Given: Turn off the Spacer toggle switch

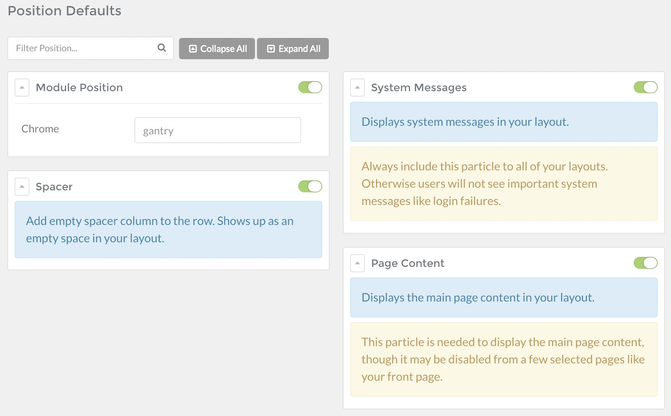Looking at the screenshot, I should click(x=310, y=186).
